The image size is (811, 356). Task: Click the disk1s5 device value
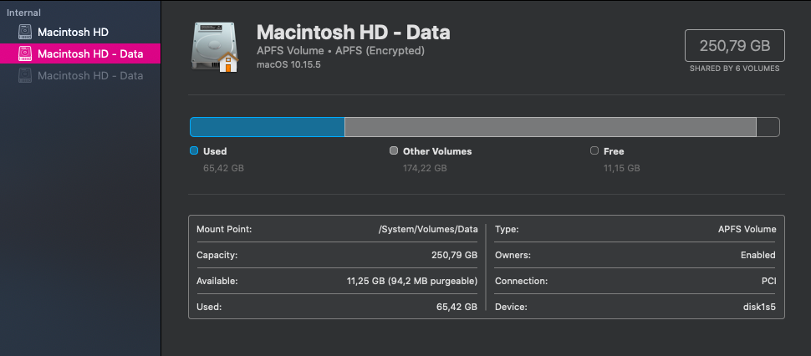[x=757, y=307]
